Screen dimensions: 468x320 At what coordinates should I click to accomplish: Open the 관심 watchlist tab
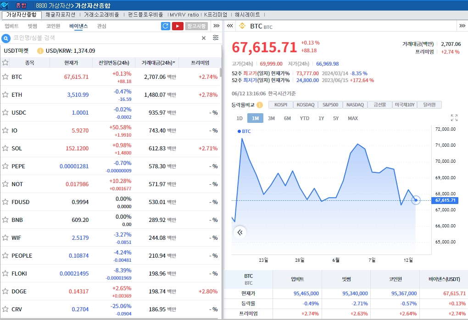click(101, 26)
